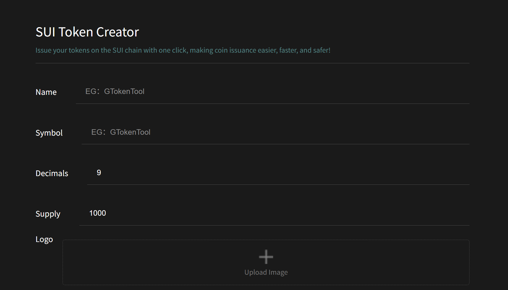Click the "Name" field label
This screenshot has height=290, width=508.
coord(46,92)
